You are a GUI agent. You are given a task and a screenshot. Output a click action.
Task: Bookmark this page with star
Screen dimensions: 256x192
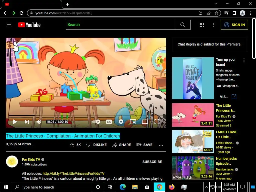(216, 13)
